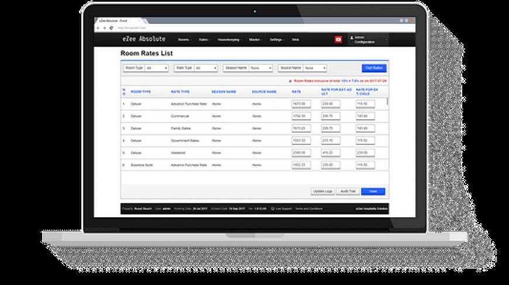Click the 'Family Rates' rate type cell

[x=181, y=128]
